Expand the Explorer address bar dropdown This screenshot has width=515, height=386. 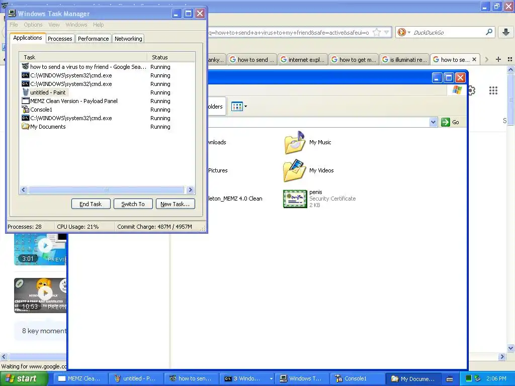433,122
